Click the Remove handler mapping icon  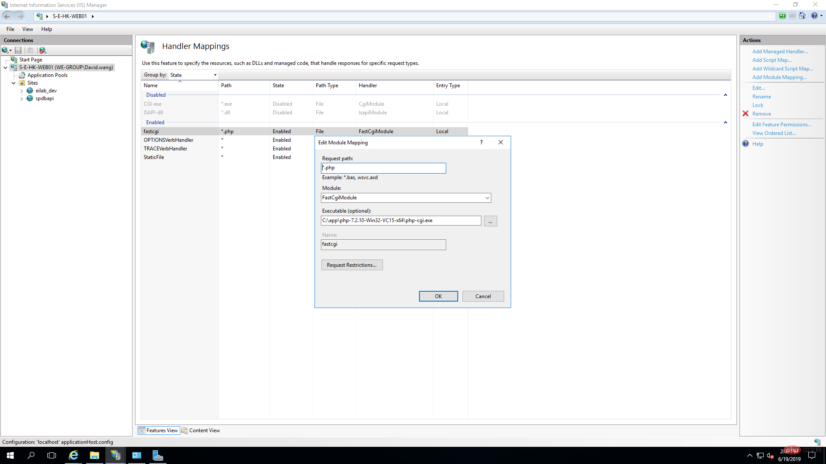coord(746,113)
